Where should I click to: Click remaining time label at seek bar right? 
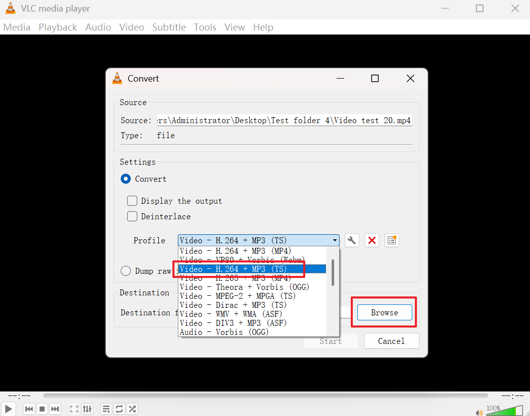[512, 395]
